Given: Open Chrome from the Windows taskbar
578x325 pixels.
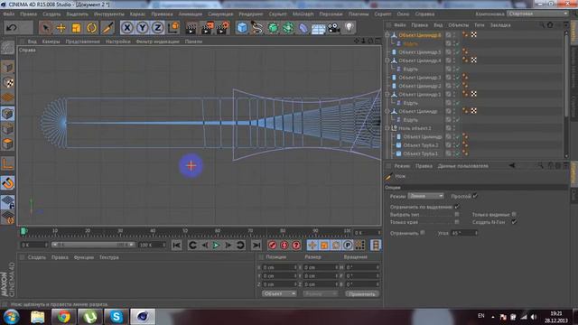Looking at the screenshot, I should 63,317.
